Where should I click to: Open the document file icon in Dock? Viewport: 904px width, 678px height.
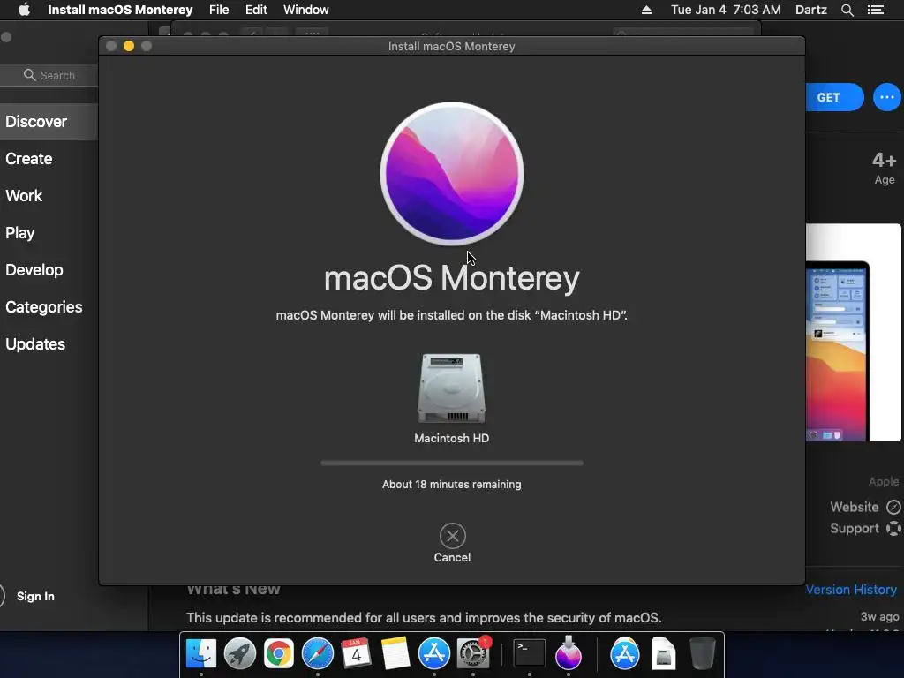[x=664, y=653]
